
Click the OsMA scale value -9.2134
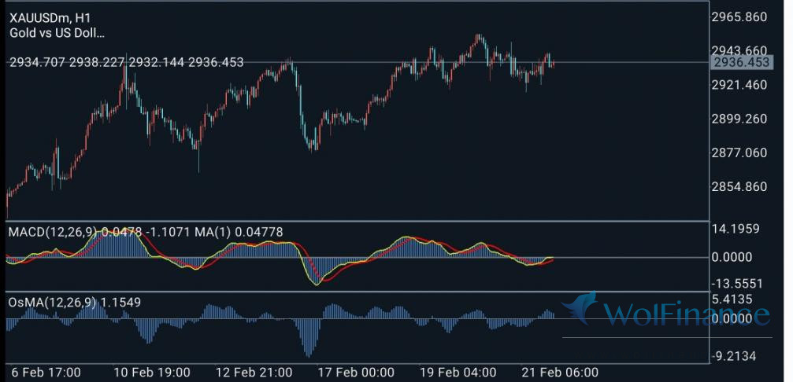(736, 358)
